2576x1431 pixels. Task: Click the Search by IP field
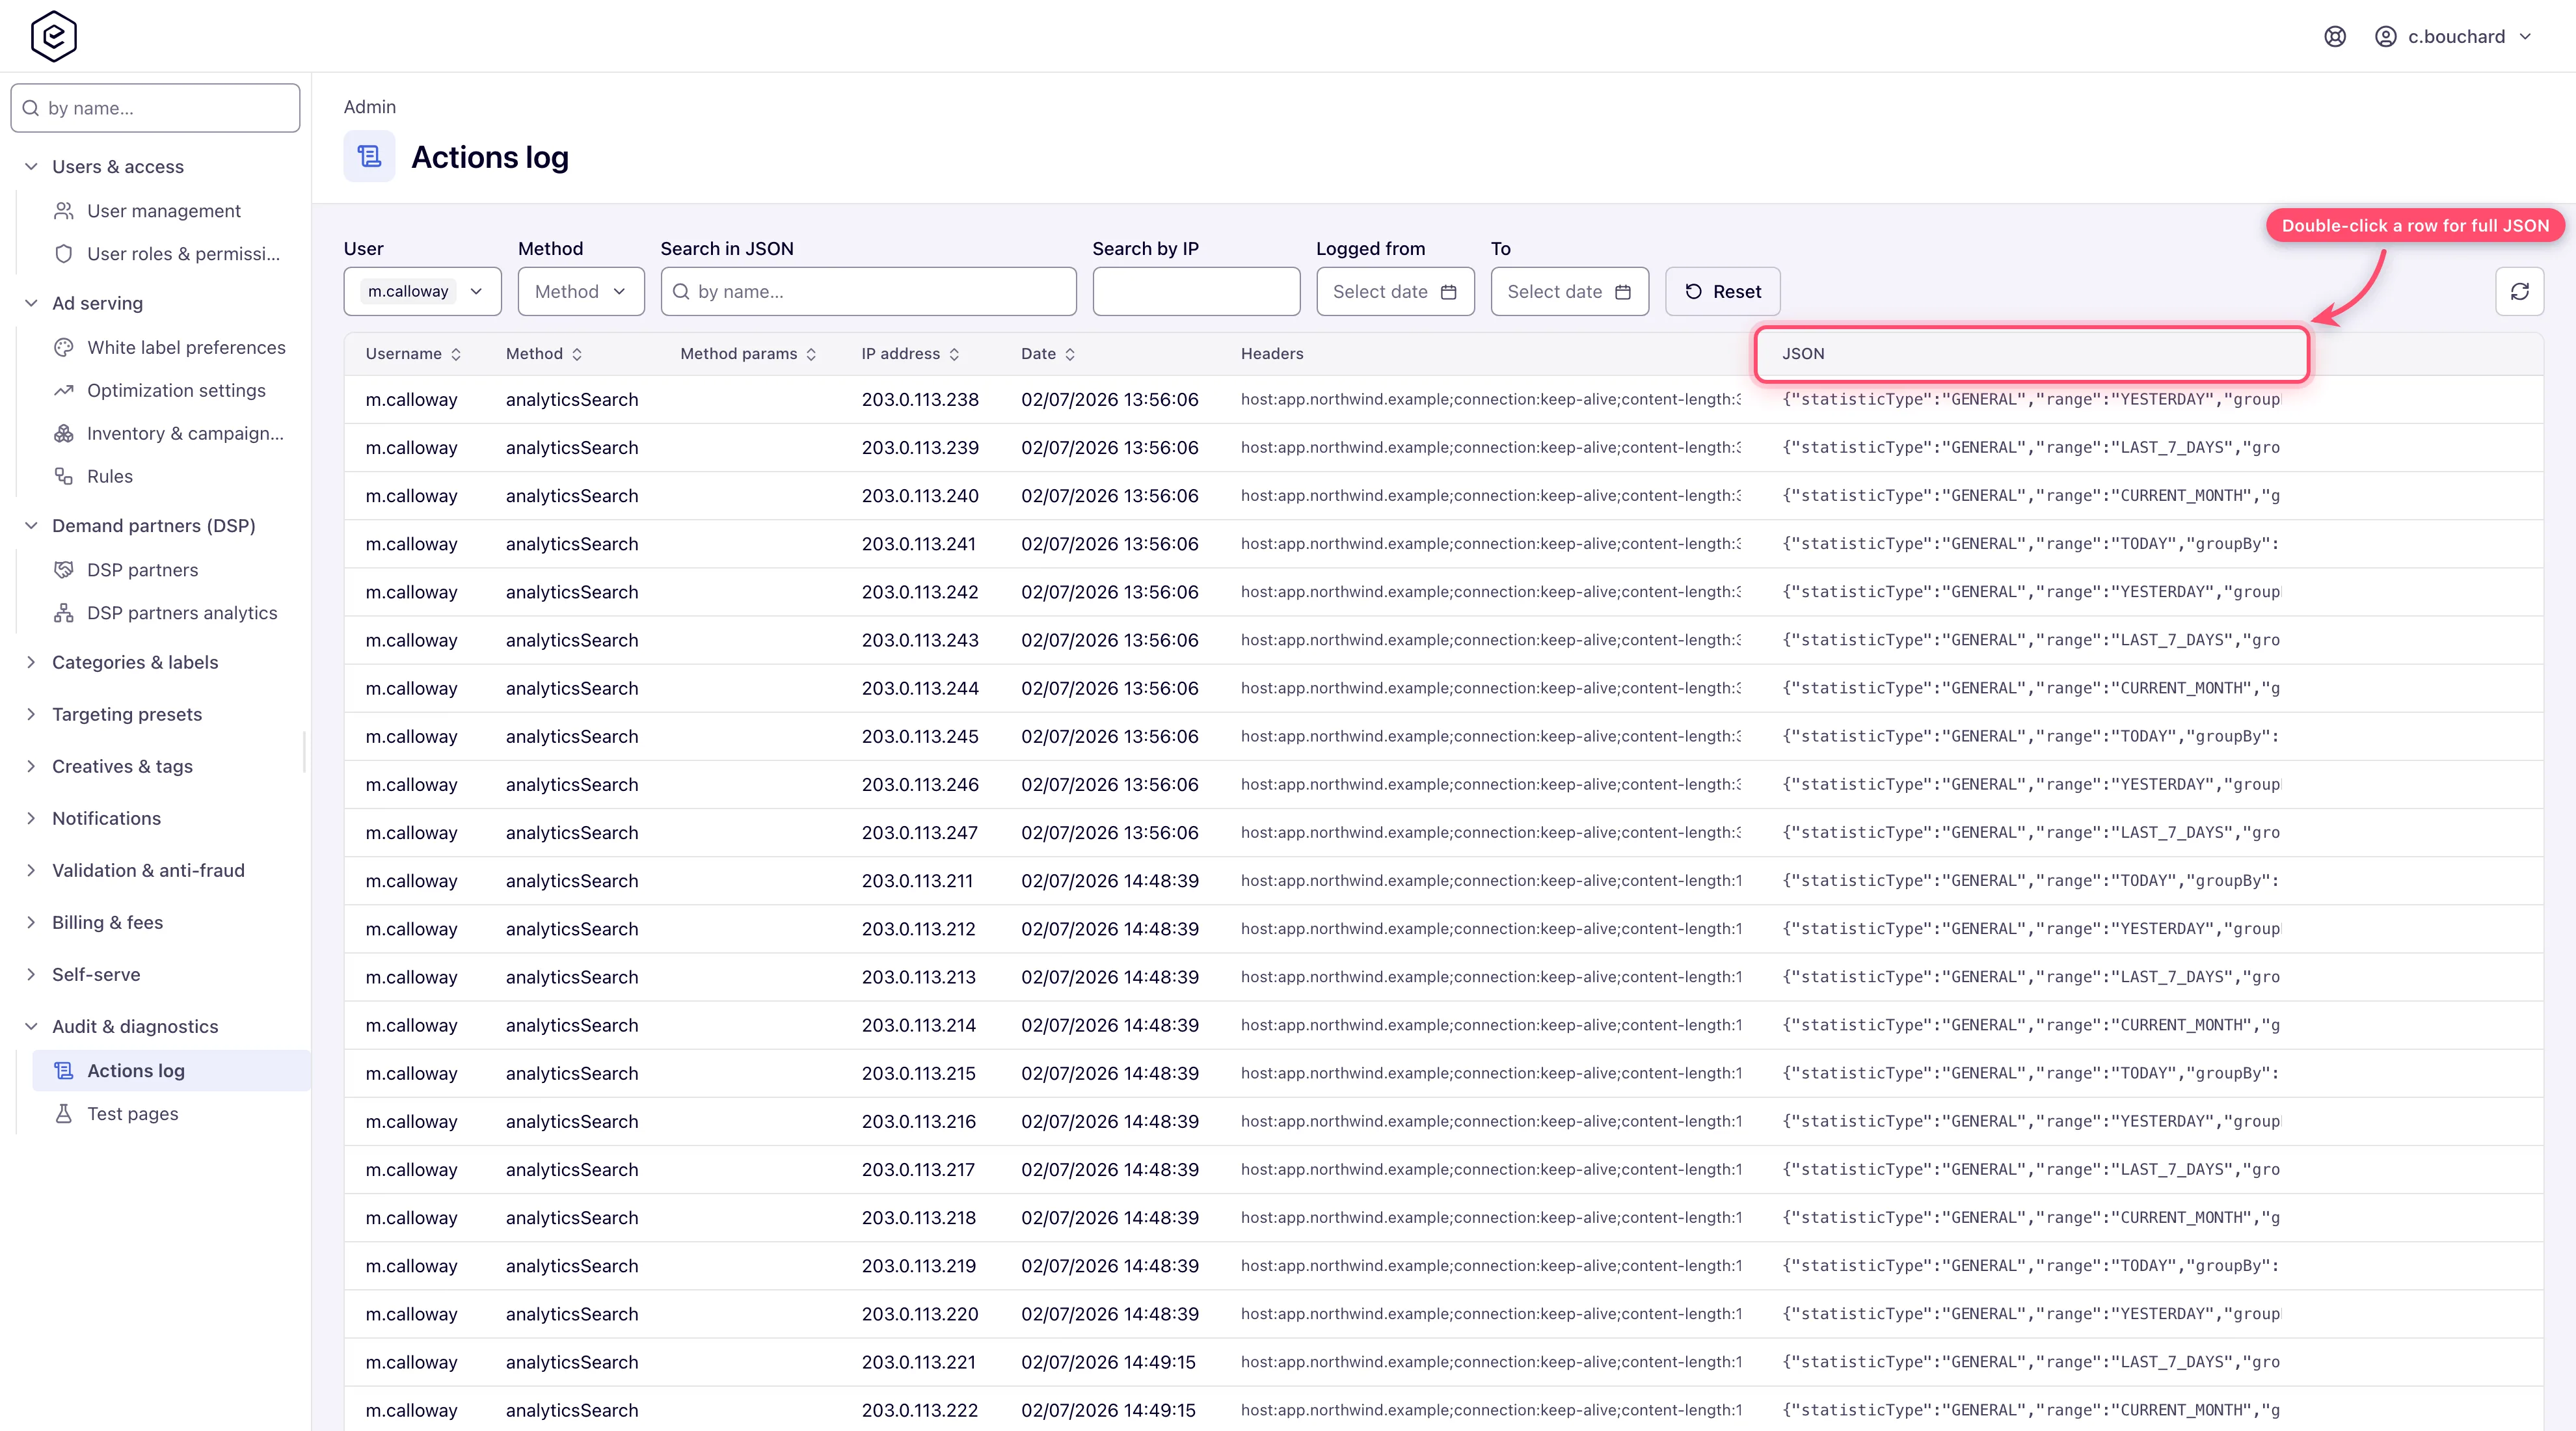tap(1196, 291)
